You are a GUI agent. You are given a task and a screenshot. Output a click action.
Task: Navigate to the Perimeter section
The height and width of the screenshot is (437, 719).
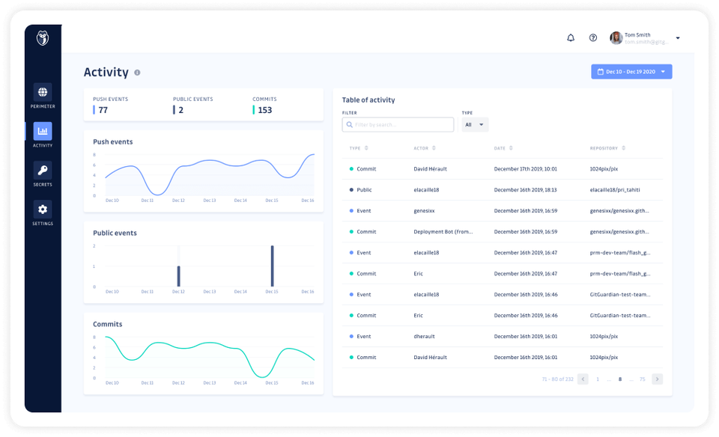[x=43, y=98]
